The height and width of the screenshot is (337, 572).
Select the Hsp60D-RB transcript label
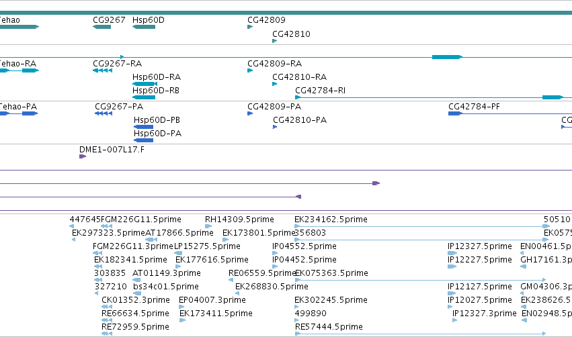tap(156, 91)
